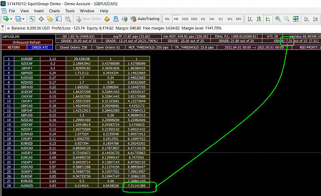Viewport: 321px width, 196px height.
Task: Select the GBPUSD row symbol
Action: (27, 115)
